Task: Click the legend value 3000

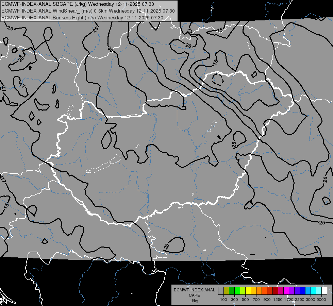Action: 311,300
